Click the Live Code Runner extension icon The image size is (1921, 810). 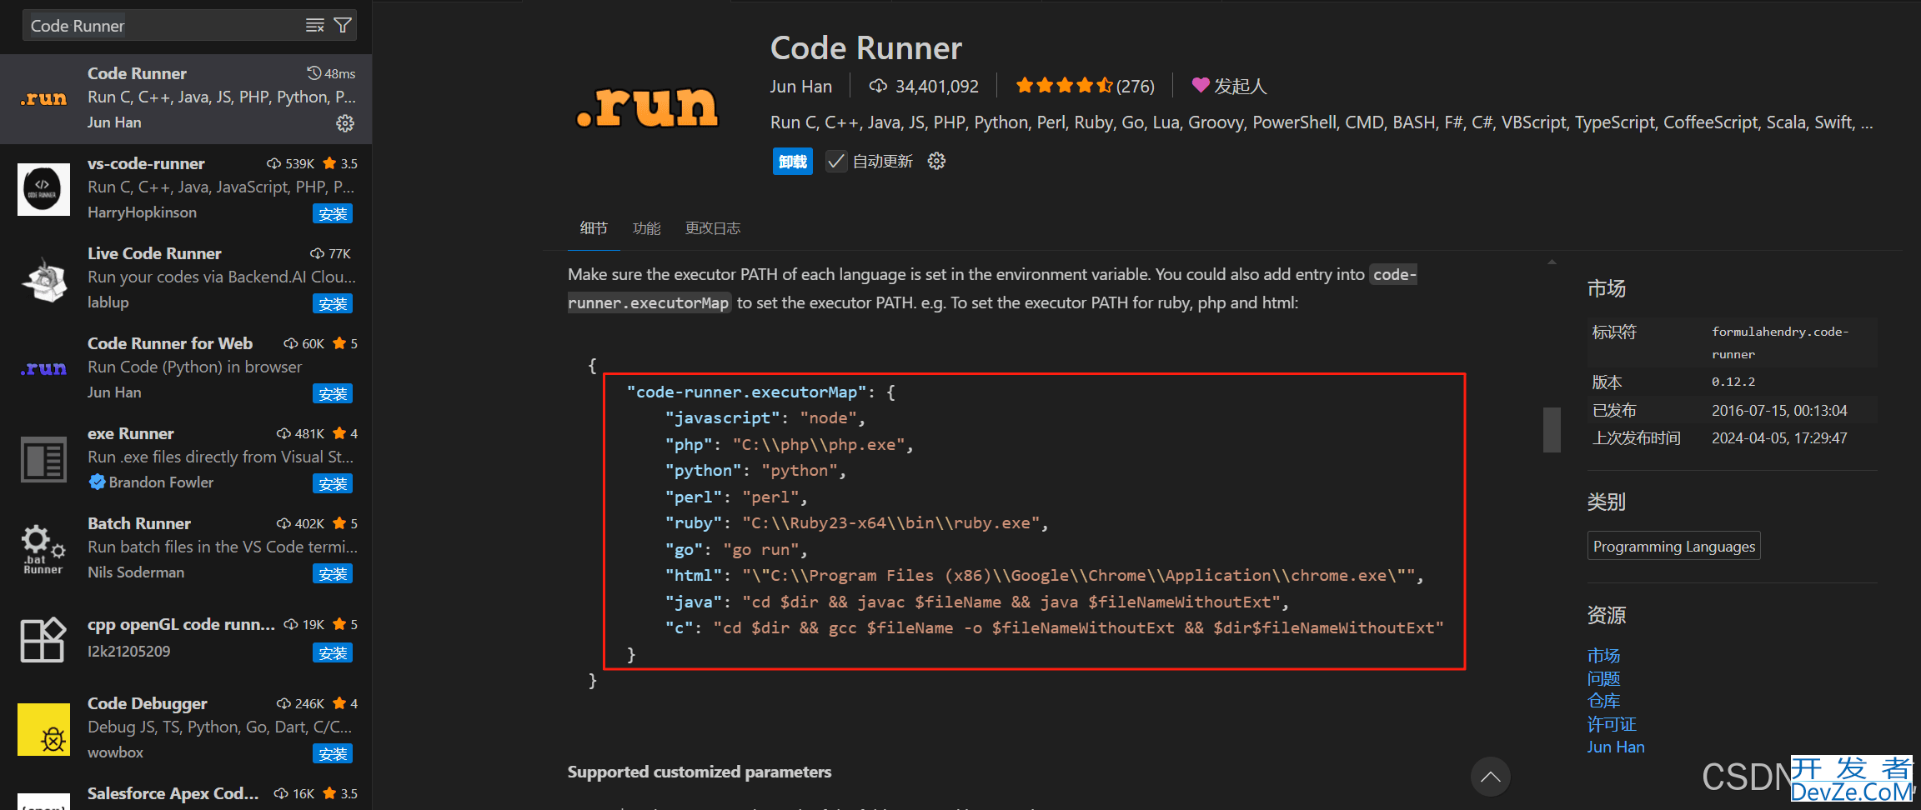pos(43,279)
